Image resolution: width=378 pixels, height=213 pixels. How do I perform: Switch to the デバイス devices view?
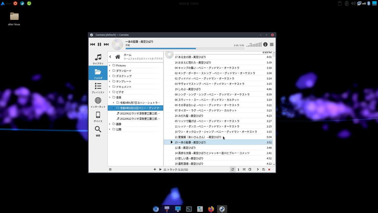[98, 117]
